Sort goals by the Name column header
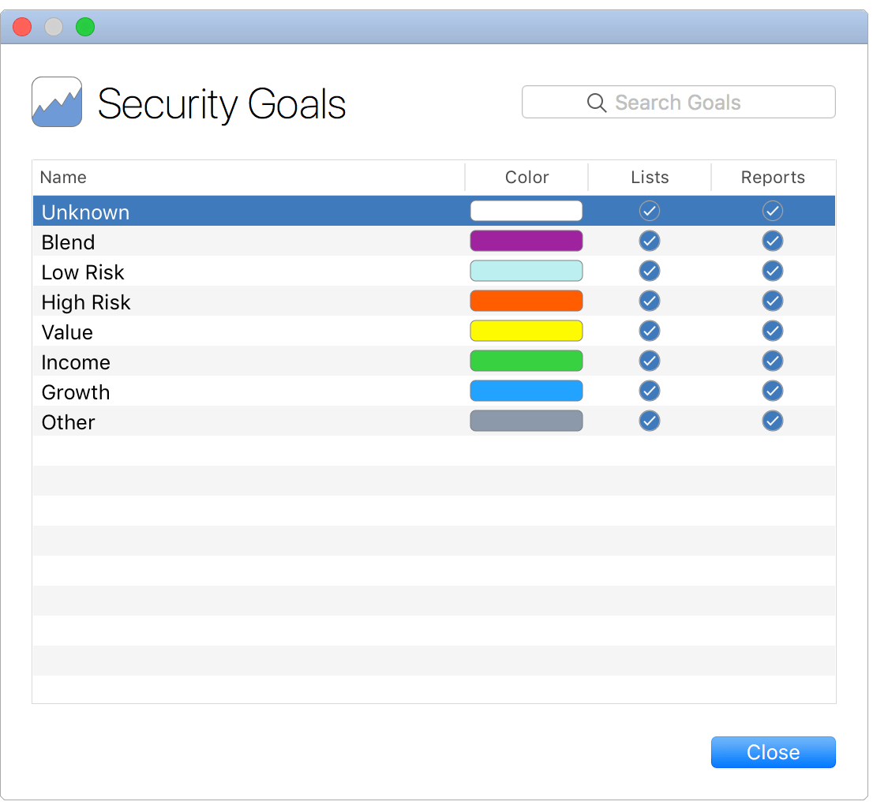The image size is (888, 809). 64,178
